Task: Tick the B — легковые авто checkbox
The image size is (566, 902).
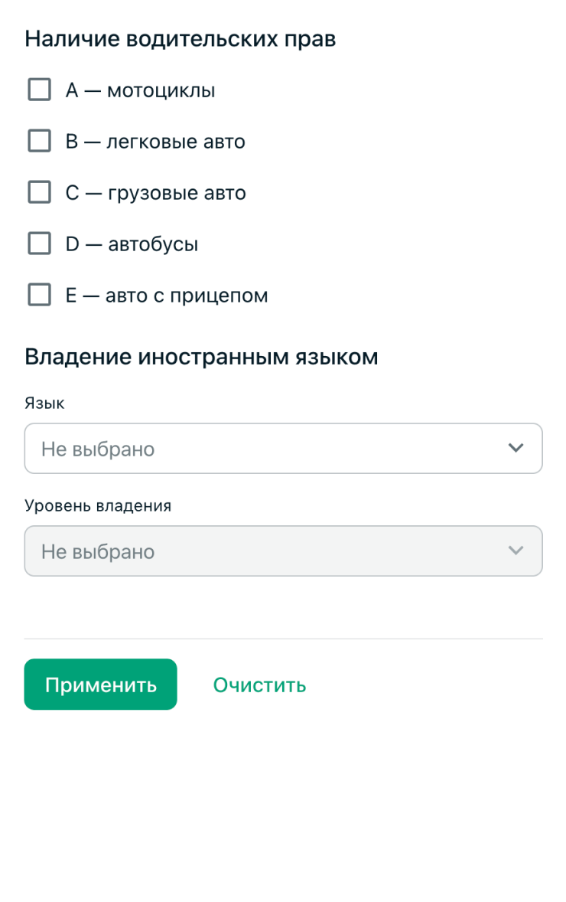Action: pos(40,141)
